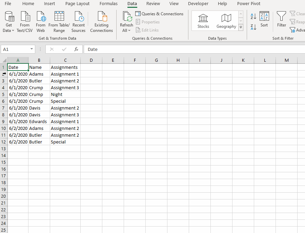Image resolution: width=305 pixels, height=233 pixels.
Task: Open the Help tab
Action: [x=222, y=4]
